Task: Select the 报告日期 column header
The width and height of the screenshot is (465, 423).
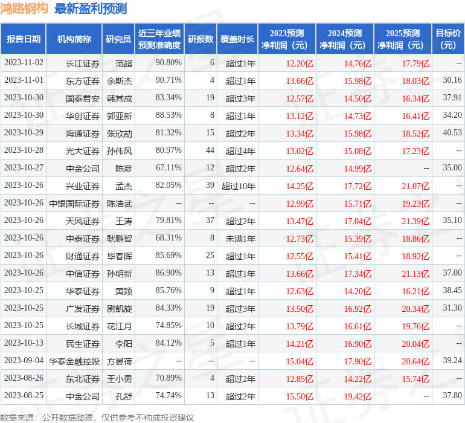Action: [24, 39]
